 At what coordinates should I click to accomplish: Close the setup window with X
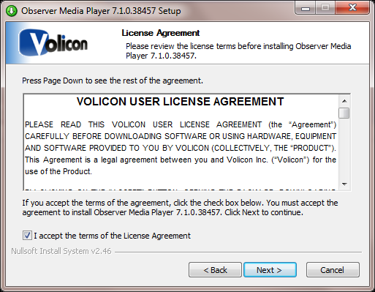coord(352,8)
